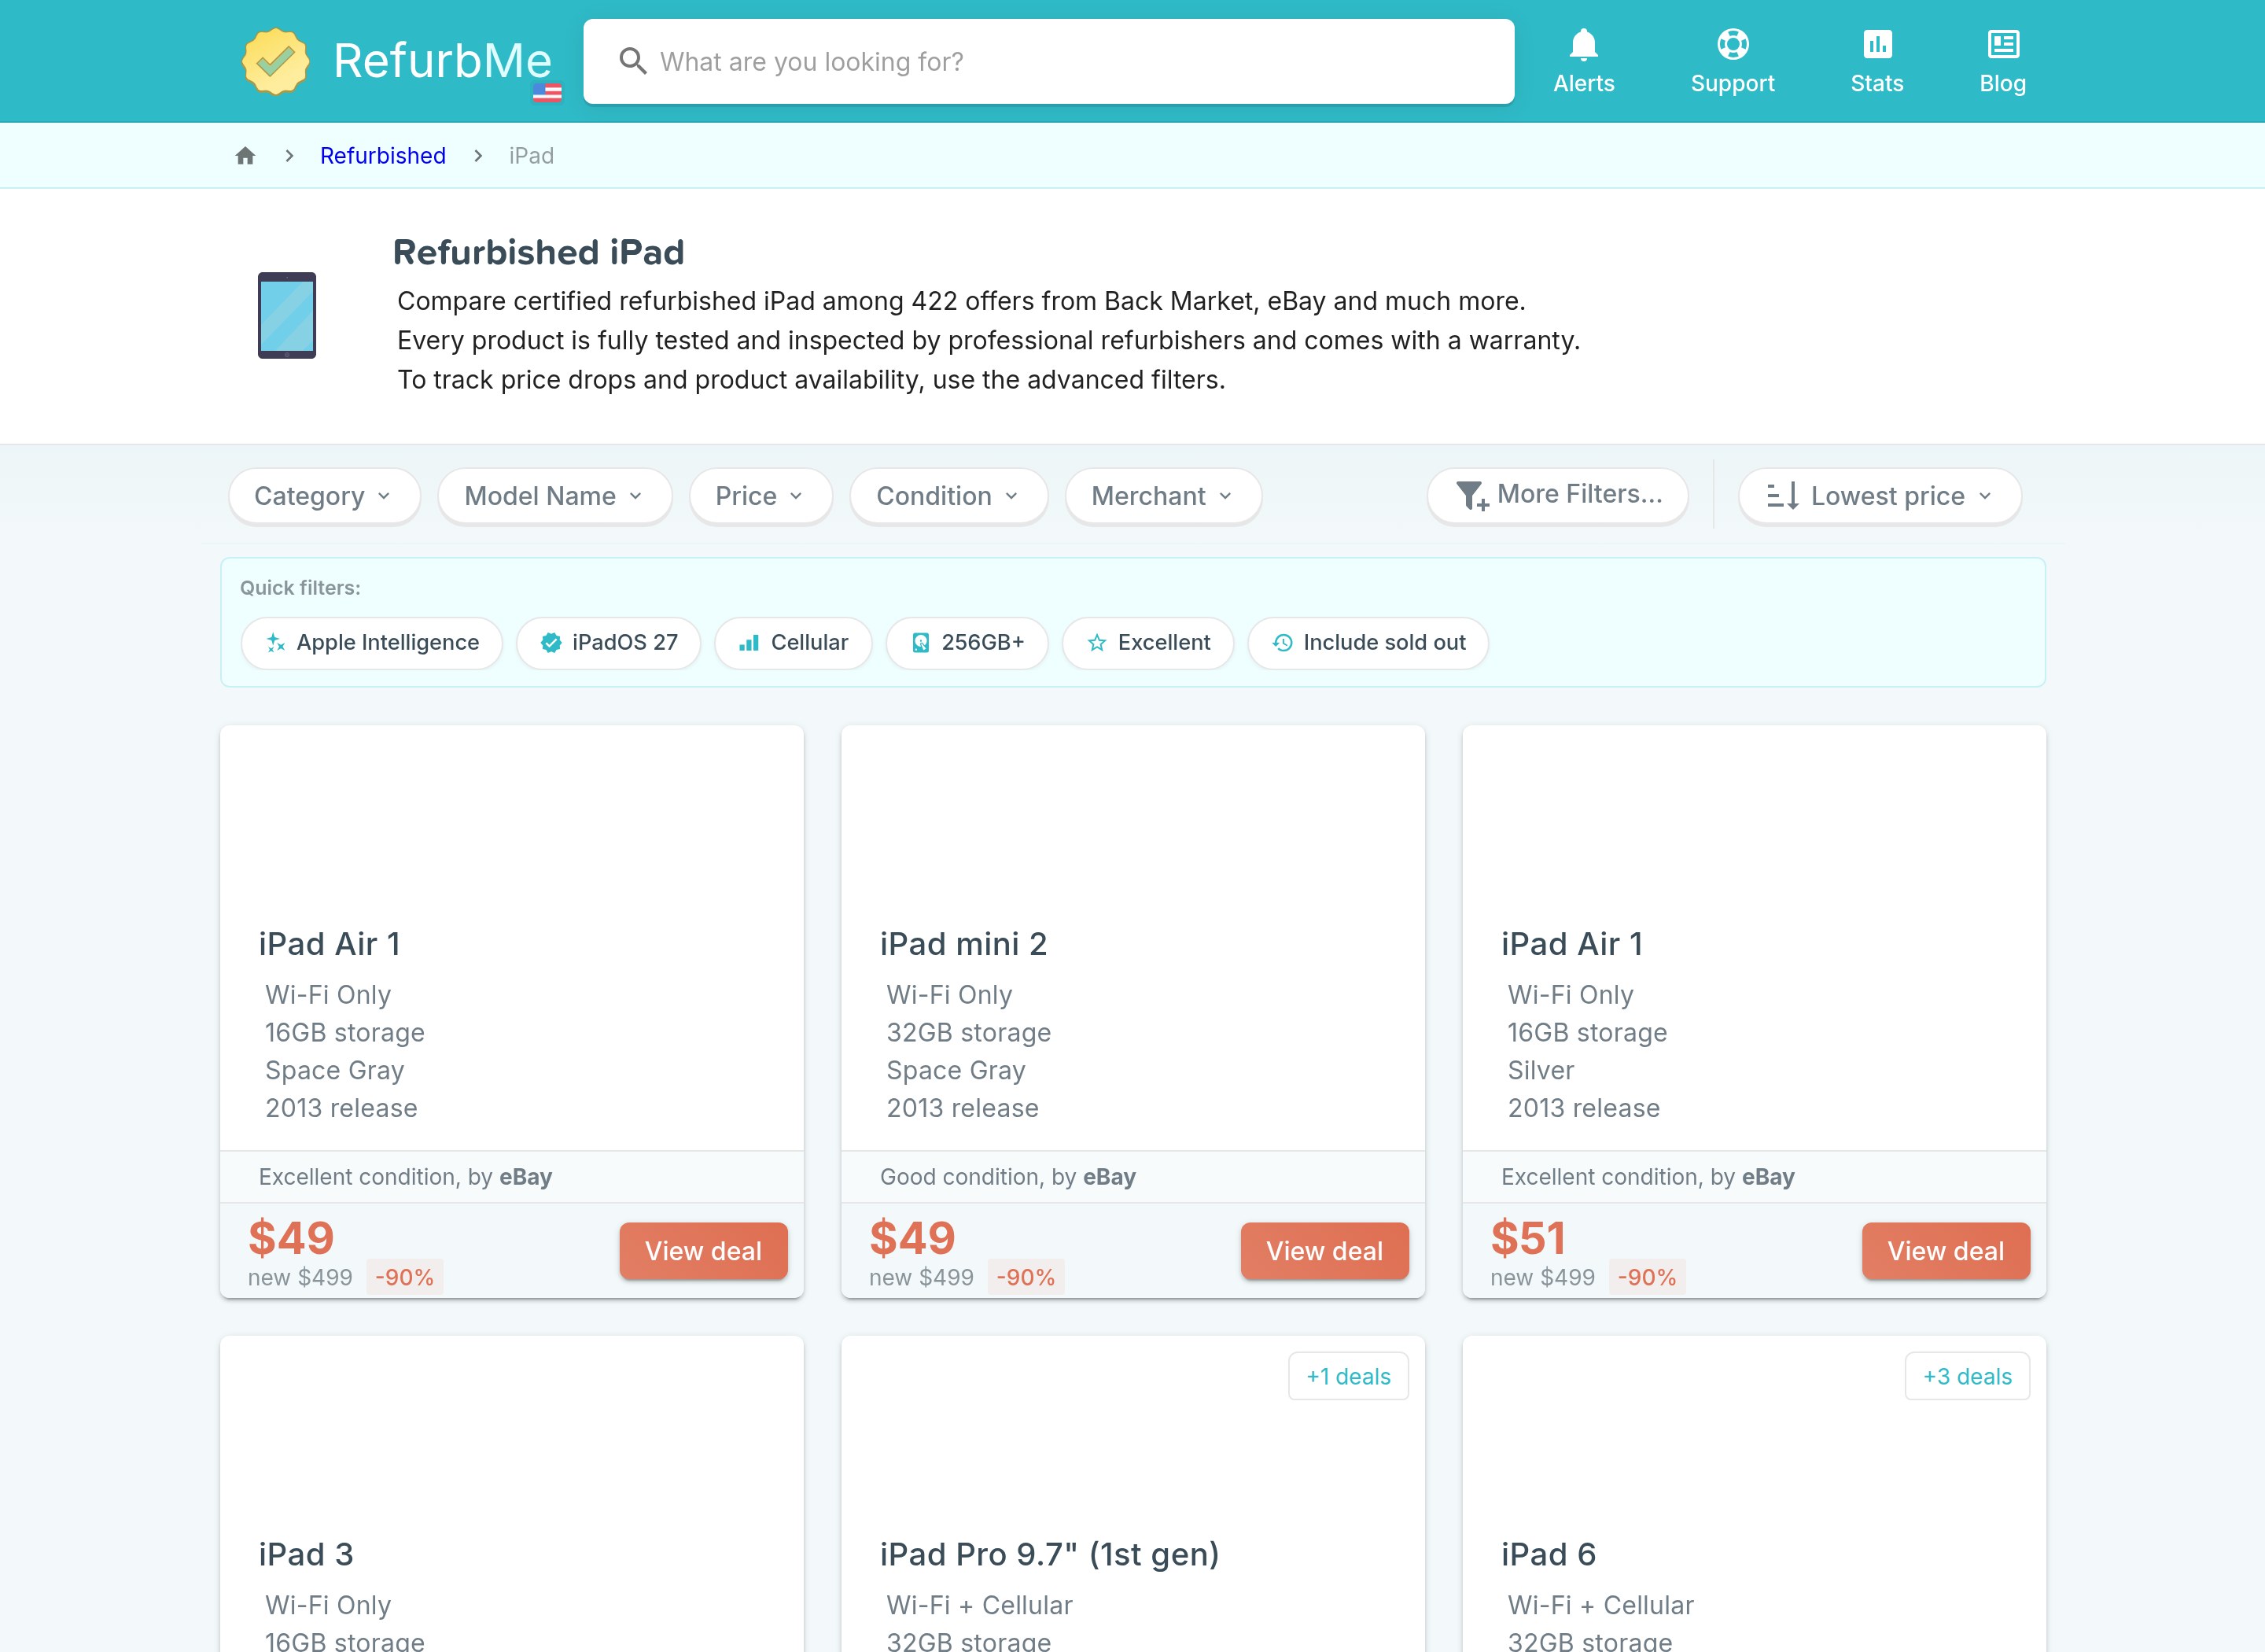
Task: Open the iPad 3 product title
Action: [306, 1554]
